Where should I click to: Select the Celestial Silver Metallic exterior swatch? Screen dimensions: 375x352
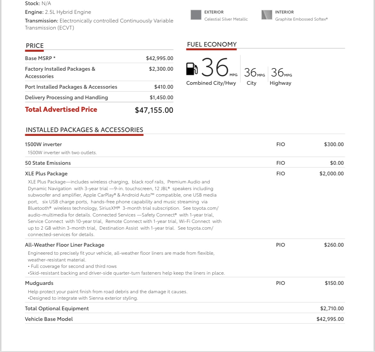tap(196, 15)
